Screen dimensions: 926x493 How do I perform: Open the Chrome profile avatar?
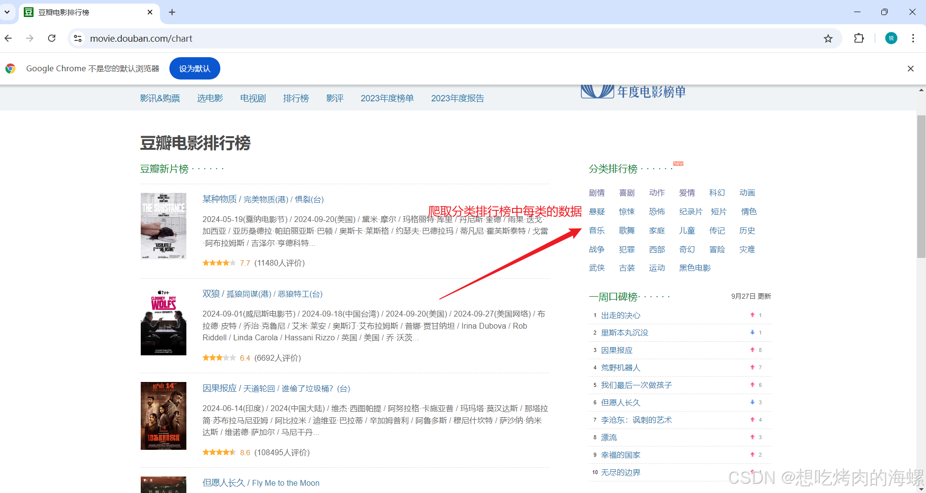coord(891,38)
